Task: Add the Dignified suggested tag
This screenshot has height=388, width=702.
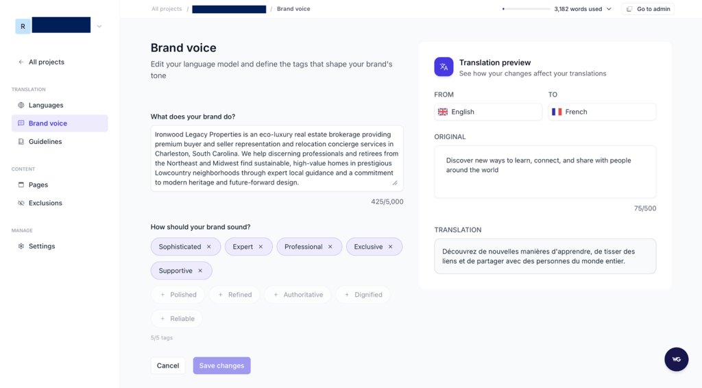Action: click(x=363, y=295)
